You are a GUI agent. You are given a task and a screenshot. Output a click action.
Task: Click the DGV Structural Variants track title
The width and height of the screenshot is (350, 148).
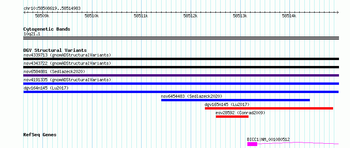point(55,50)
